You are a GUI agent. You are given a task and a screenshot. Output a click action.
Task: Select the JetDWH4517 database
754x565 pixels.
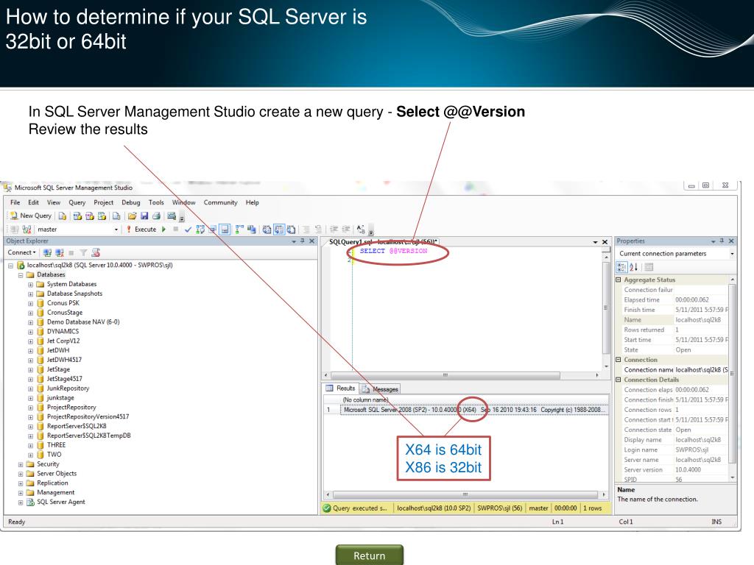pyautogui.click(x=65, y=360)
